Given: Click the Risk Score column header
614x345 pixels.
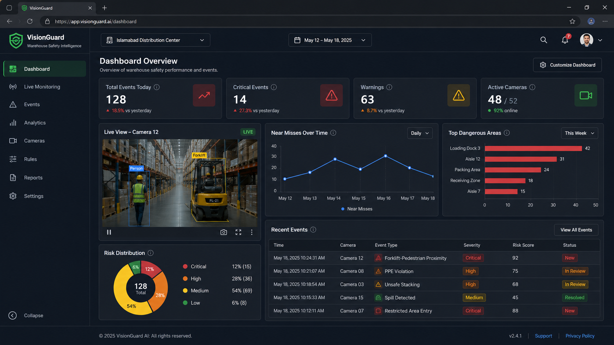Looking at the screenshot, I should coord(523,245).
